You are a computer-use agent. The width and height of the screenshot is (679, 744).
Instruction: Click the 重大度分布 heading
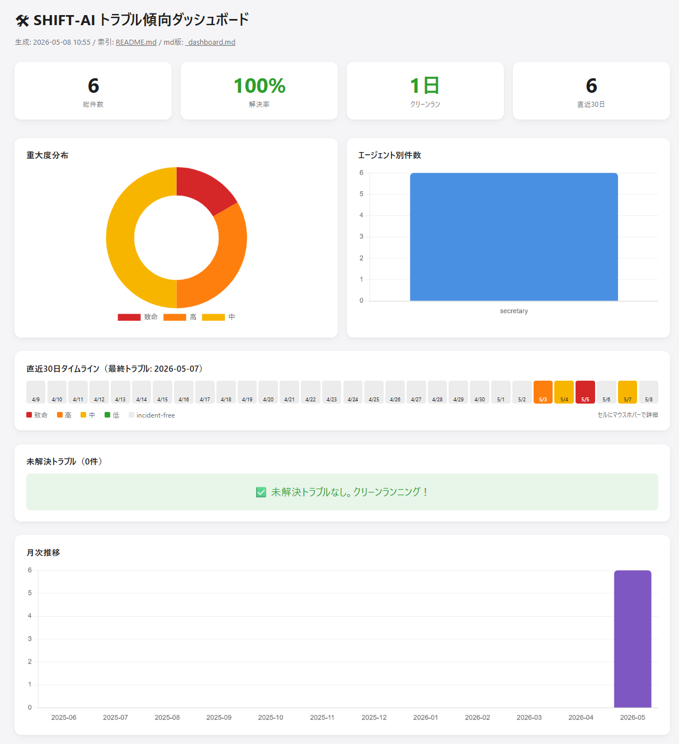point(48,155)
